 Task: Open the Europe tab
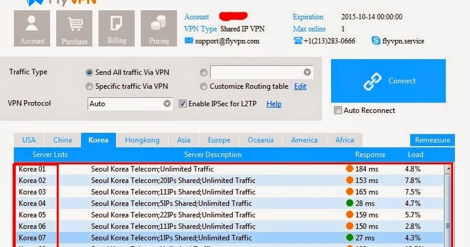[219, 140]
